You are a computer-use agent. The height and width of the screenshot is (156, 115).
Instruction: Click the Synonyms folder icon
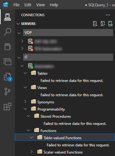tap(33, 102)
